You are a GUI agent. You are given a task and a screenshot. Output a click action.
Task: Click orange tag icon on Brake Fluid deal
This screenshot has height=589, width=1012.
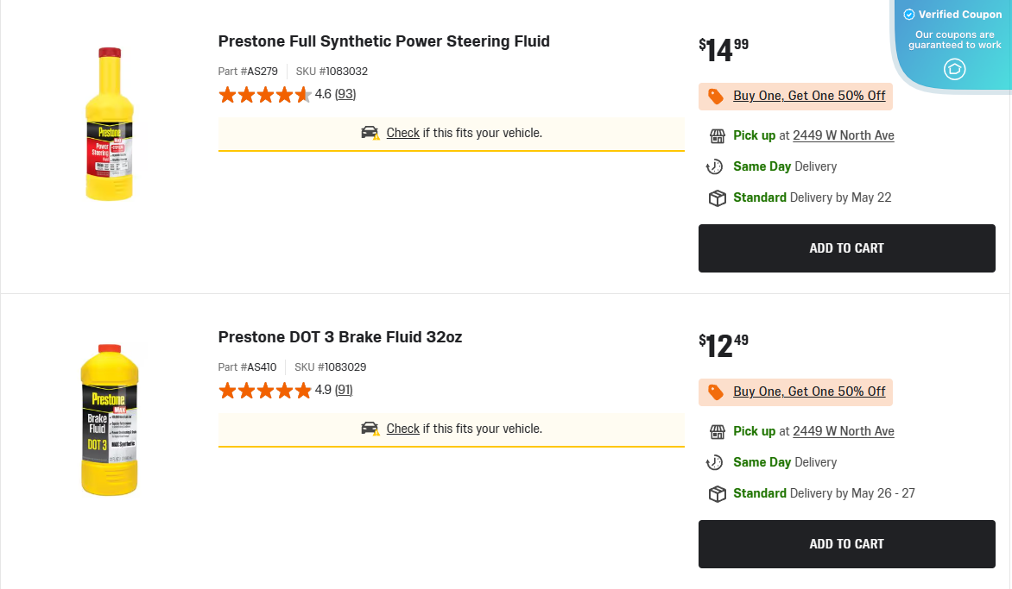pos(716,392)
